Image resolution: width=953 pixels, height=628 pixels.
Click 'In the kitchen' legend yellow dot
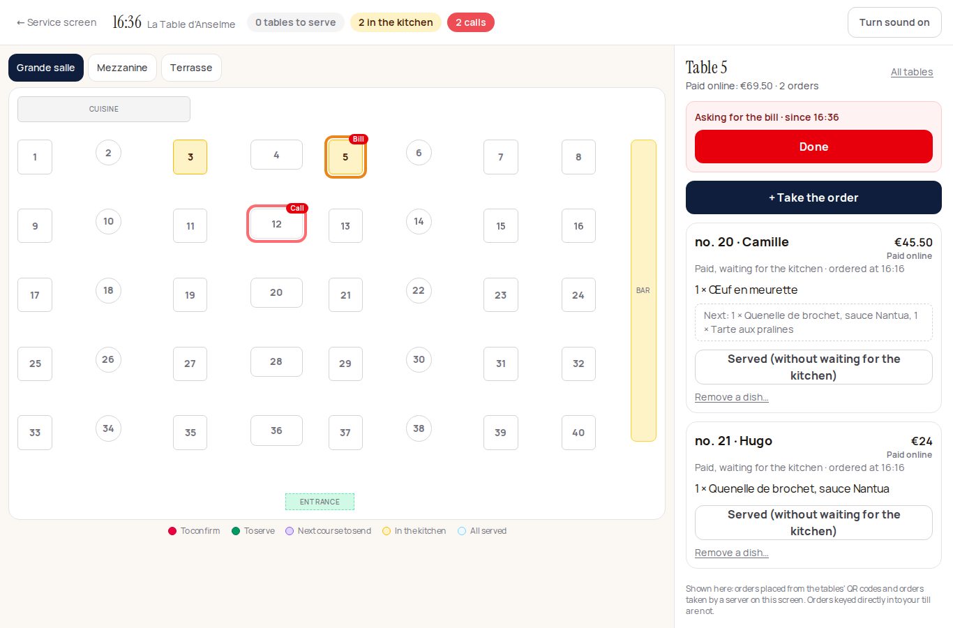click(x=387, y=531)
